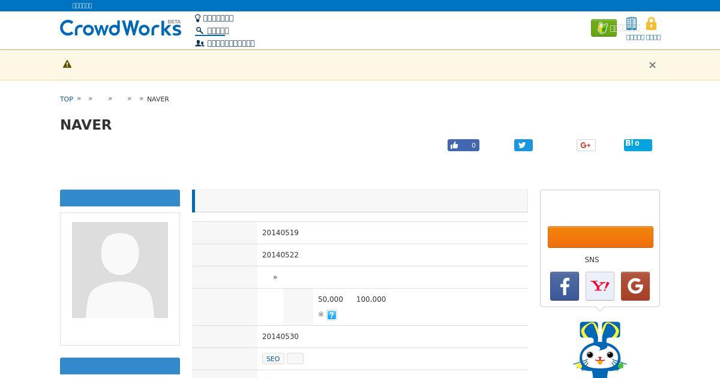The image size is (720, 378).
Task: Open the blue question-mark help icon
Action: pyautogui.click(x=332, y=315)
